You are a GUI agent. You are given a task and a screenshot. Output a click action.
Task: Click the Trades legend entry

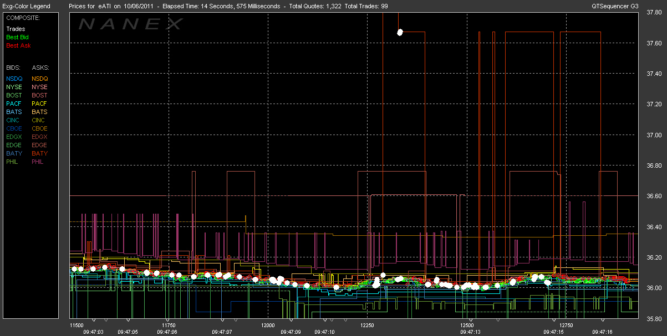(x=15, y=28)
